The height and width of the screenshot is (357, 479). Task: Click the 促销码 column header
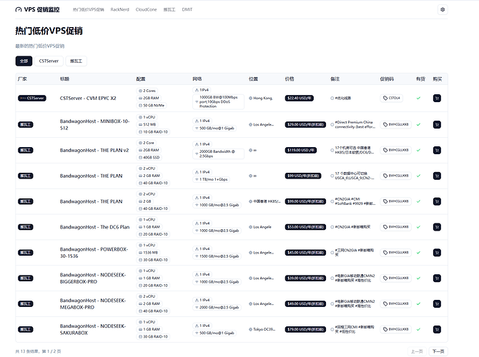tap(387, 79)
